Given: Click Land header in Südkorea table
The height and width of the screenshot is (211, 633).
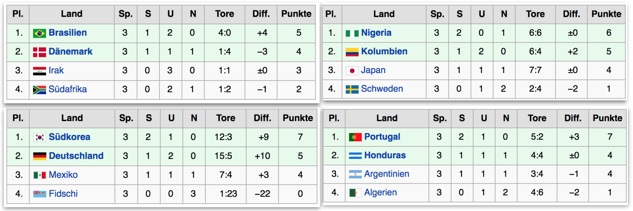Looking at the screenshot, I should point(72,118).
